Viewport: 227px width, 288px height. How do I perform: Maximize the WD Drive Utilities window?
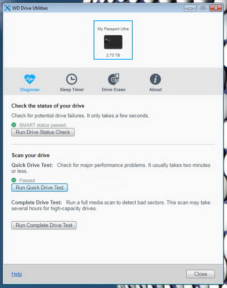coord(203,8)
